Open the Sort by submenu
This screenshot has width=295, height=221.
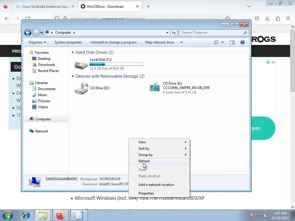(159, 148)
